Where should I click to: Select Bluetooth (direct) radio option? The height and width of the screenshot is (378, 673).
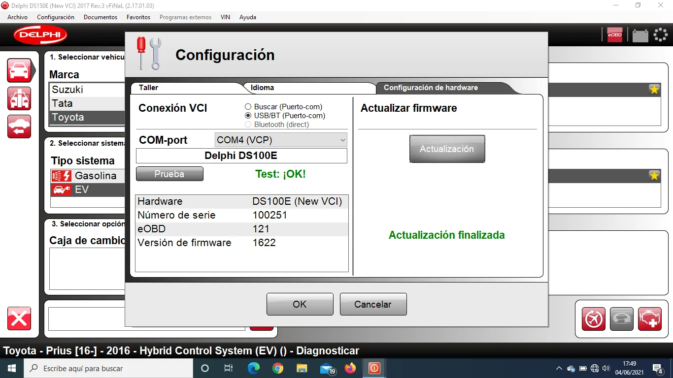(248, 125)
